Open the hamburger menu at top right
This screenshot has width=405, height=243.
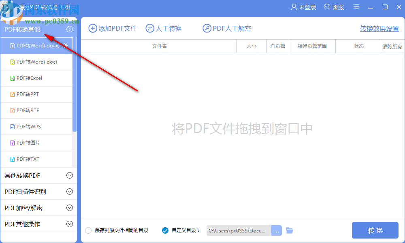pos(356,7)
